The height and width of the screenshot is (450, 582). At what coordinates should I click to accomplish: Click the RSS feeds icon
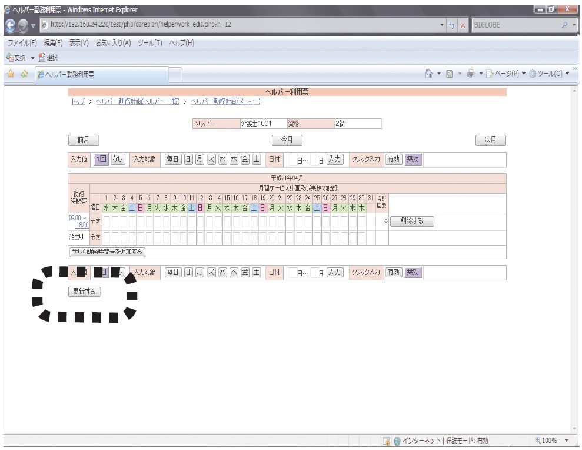(450, 74)
